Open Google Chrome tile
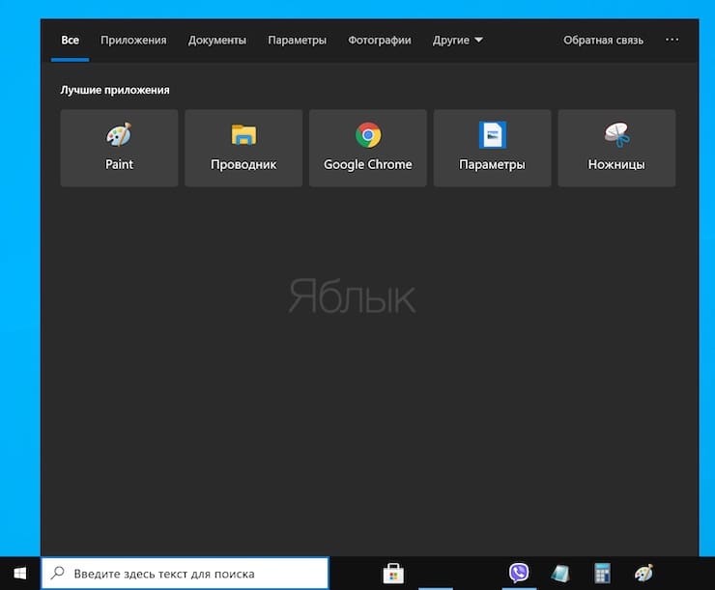The width and height of the screenshot is (715, 590). click(x=368, y=148)
